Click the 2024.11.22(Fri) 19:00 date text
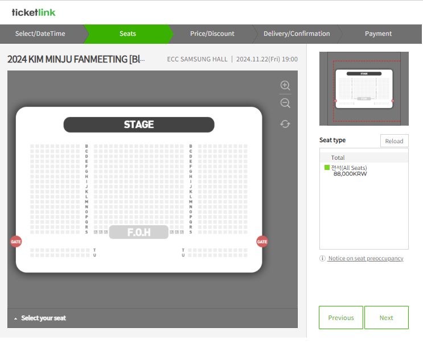 [x=267, y=59]
